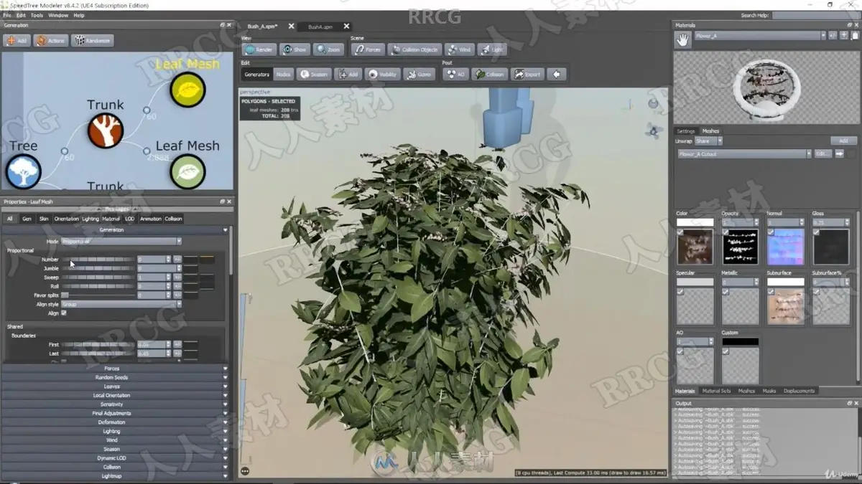Screen dimensions: 862x484
Task: Toggle the Align checkbox
Action: [x=64, y=313]
